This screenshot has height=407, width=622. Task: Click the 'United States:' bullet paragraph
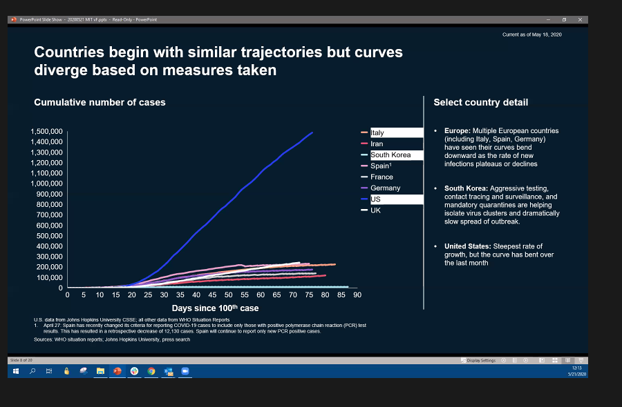pos(499,254)
